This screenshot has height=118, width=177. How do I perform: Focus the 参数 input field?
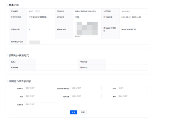pos(132,96)
